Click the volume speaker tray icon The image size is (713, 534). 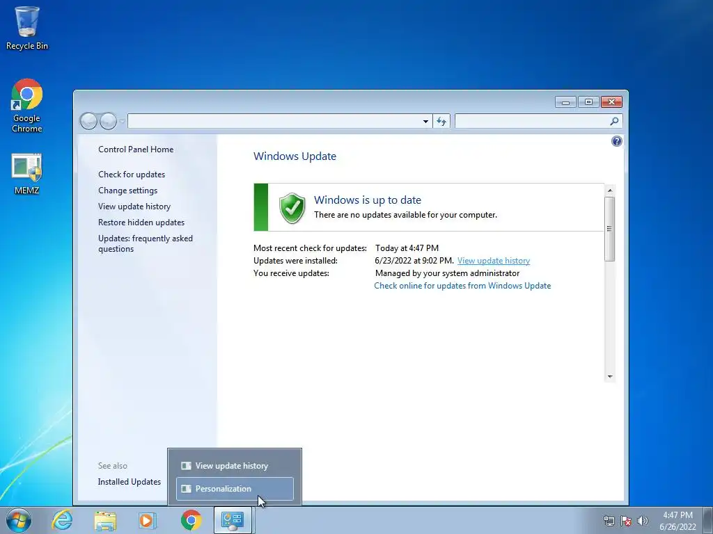click(643, 521)
